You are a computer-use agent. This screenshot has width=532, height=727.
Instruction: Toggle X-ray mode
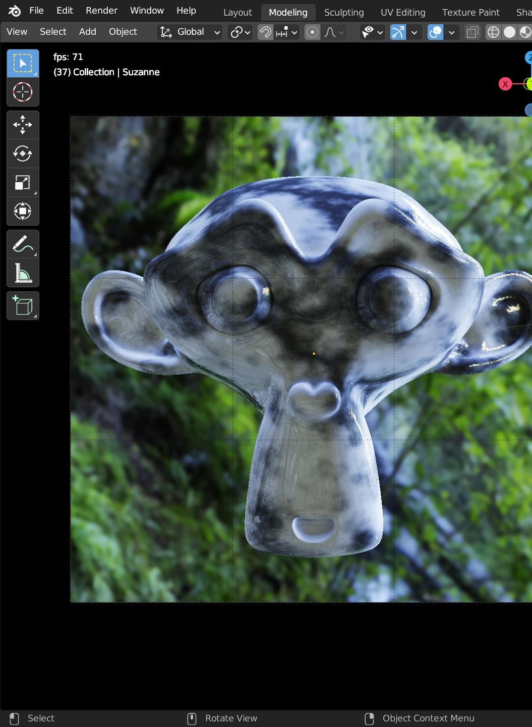click(x=472, y=32)
